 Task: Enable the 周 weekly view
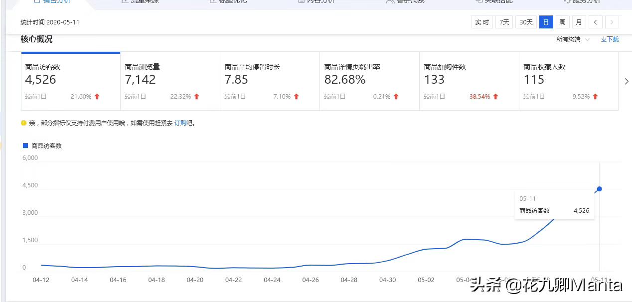562,22
